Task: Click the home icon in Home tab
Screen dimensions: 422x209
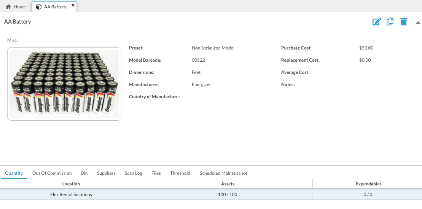Action: coord(8,6)
